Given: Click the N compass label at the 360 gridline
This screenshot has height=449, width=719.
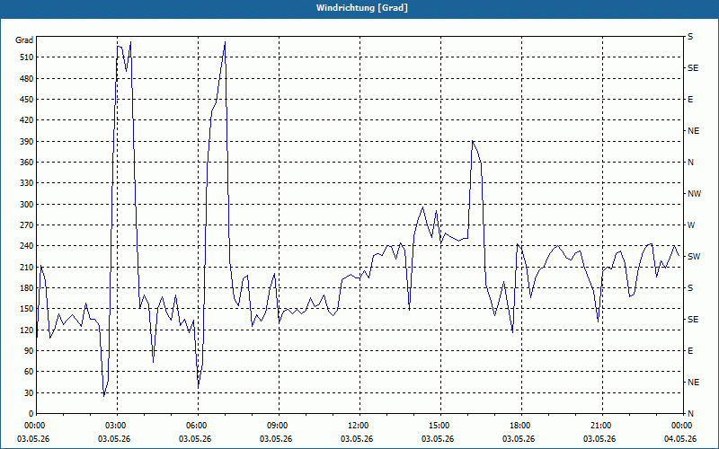Looking at the screenshot, I should [x=690, y=163].
